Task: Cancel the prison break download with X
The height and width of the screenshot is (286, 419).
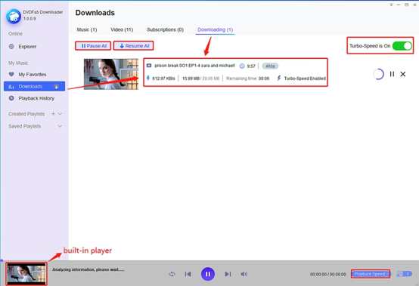Action: point(403,74)
